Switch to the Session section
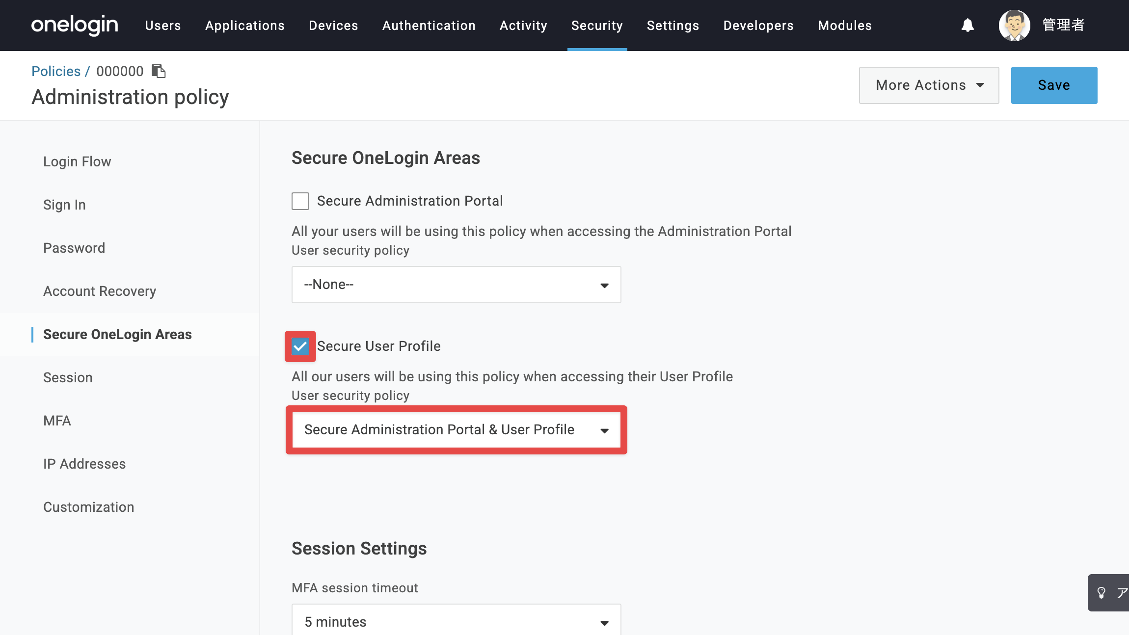This screenshot has width=1129, height=635. pyautogui.click(x=68, y=377)
